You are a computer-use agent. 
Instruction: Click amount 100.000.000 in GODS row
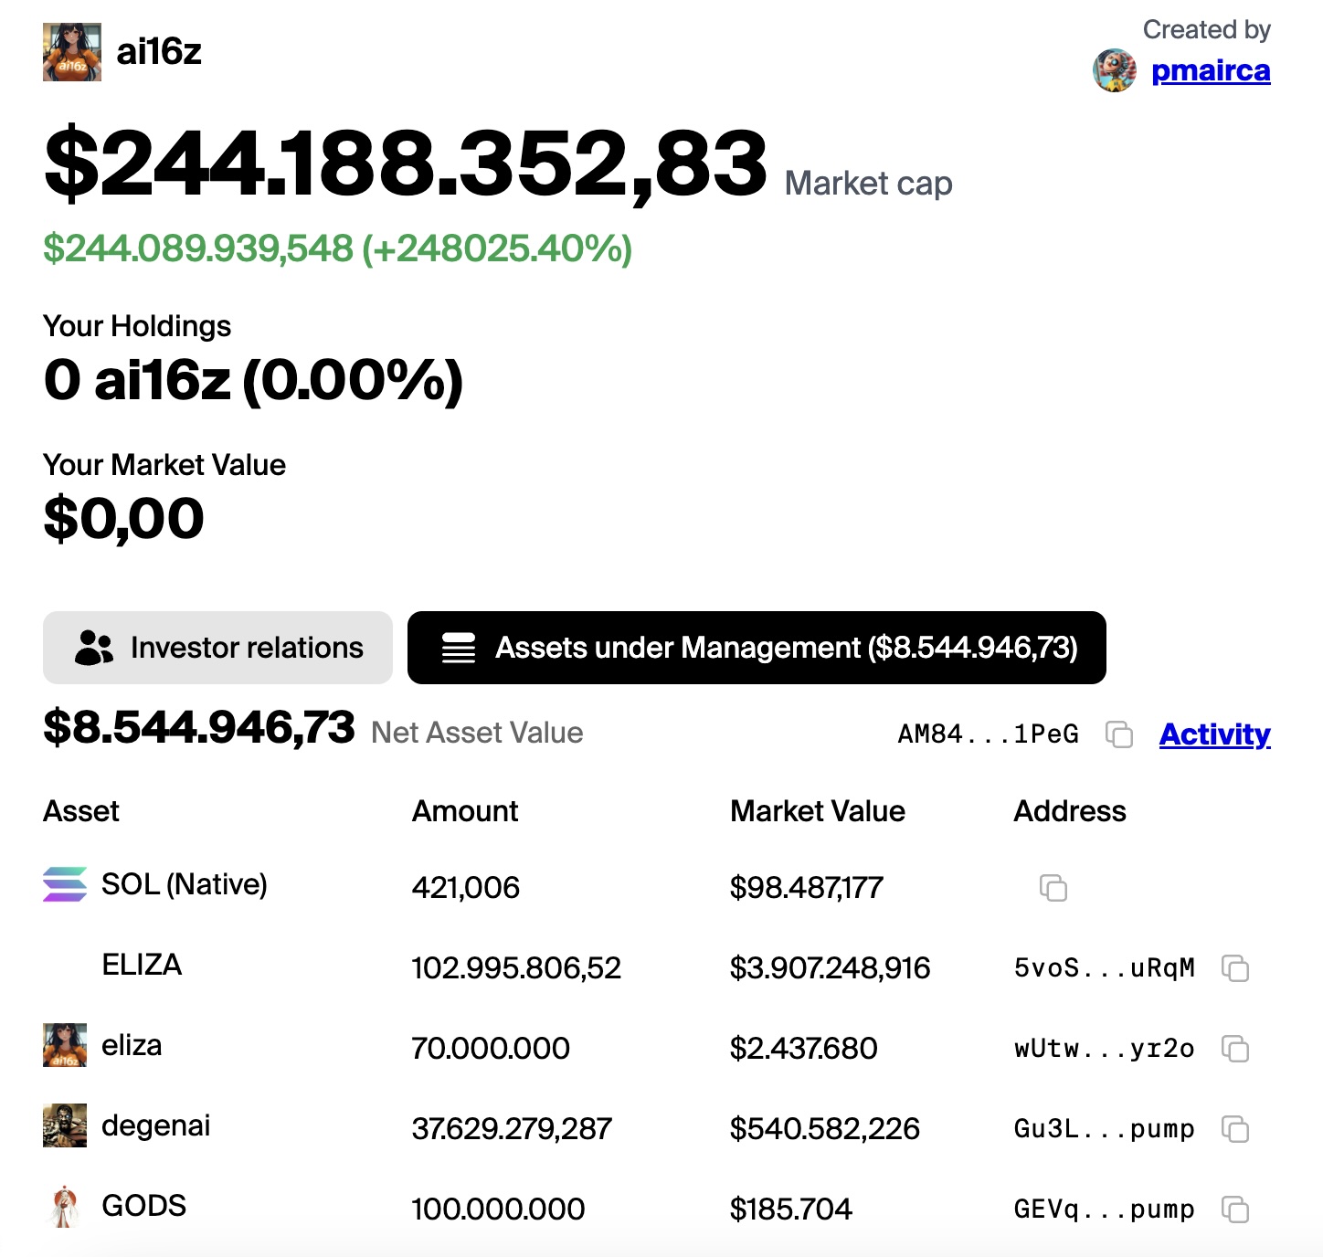(498, 1209)
